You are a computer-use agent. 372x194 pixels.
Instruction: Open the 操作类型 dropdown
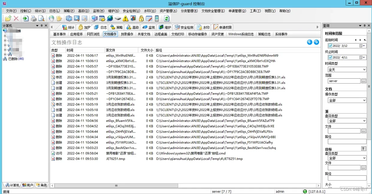click(347, 100)
